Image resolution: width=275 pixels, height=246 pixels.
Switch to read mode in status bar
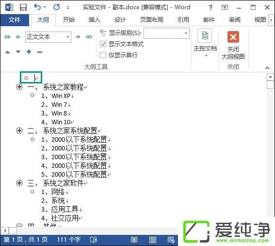point(134,240)
